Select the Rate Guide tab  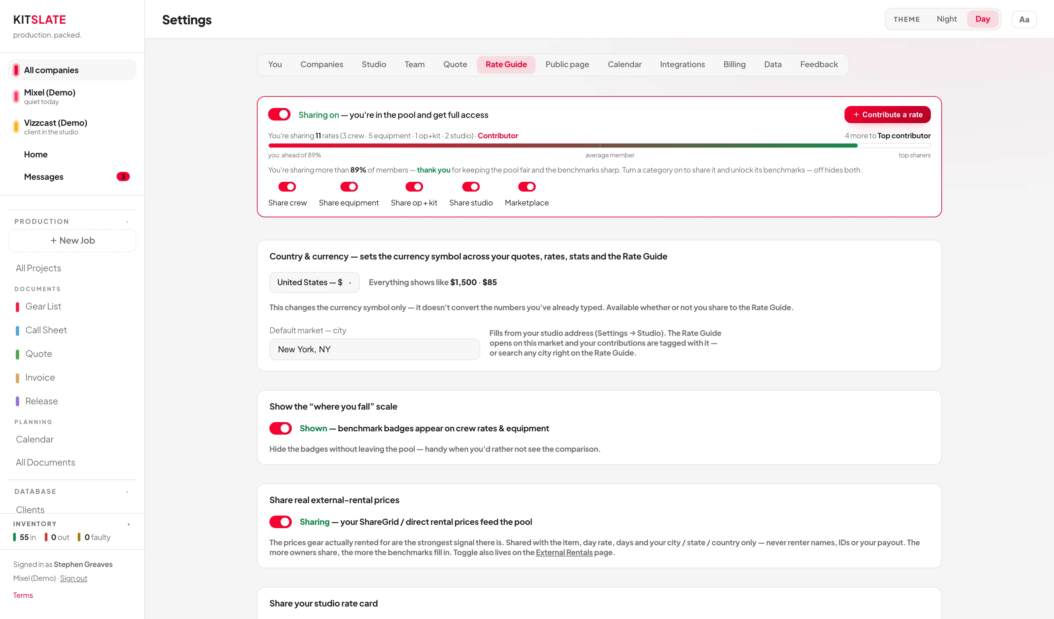(x=506, y=65)
